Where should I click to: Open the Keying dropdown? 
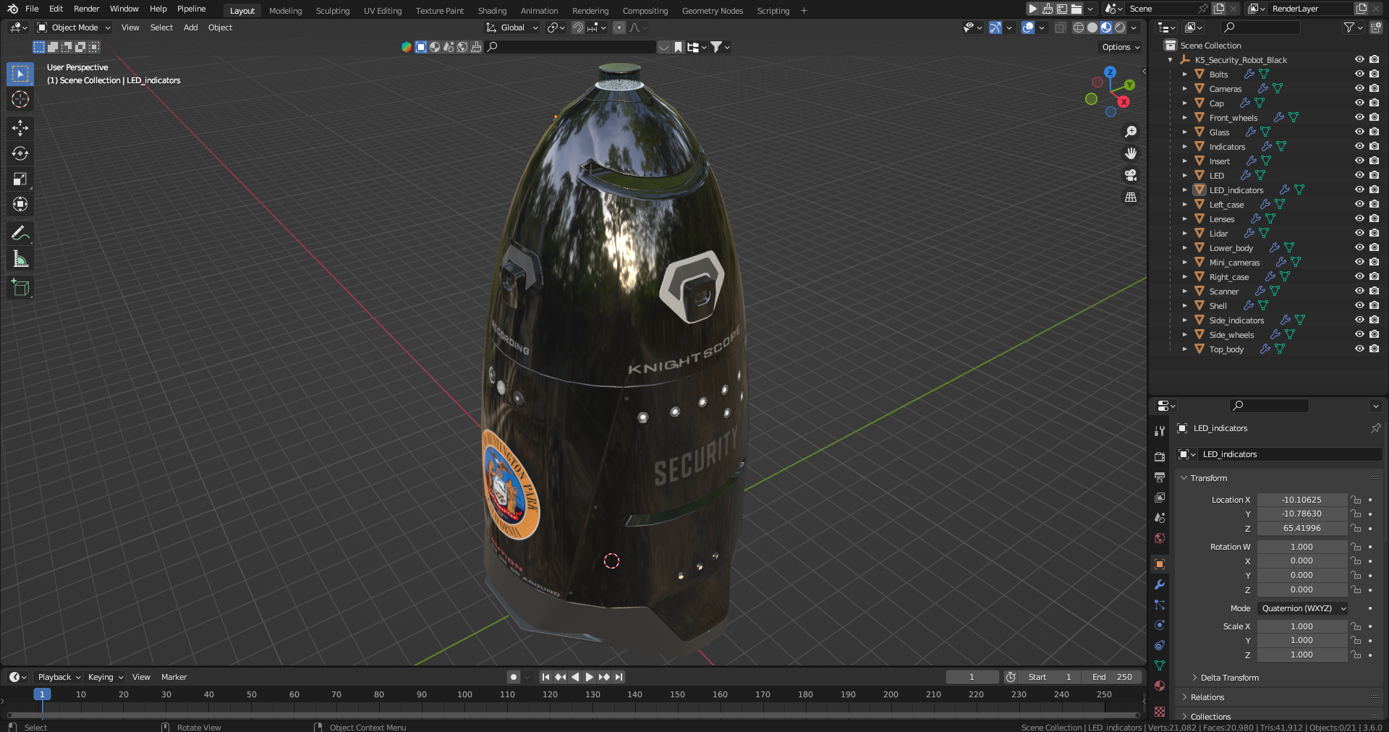click(x=105, y=677)
